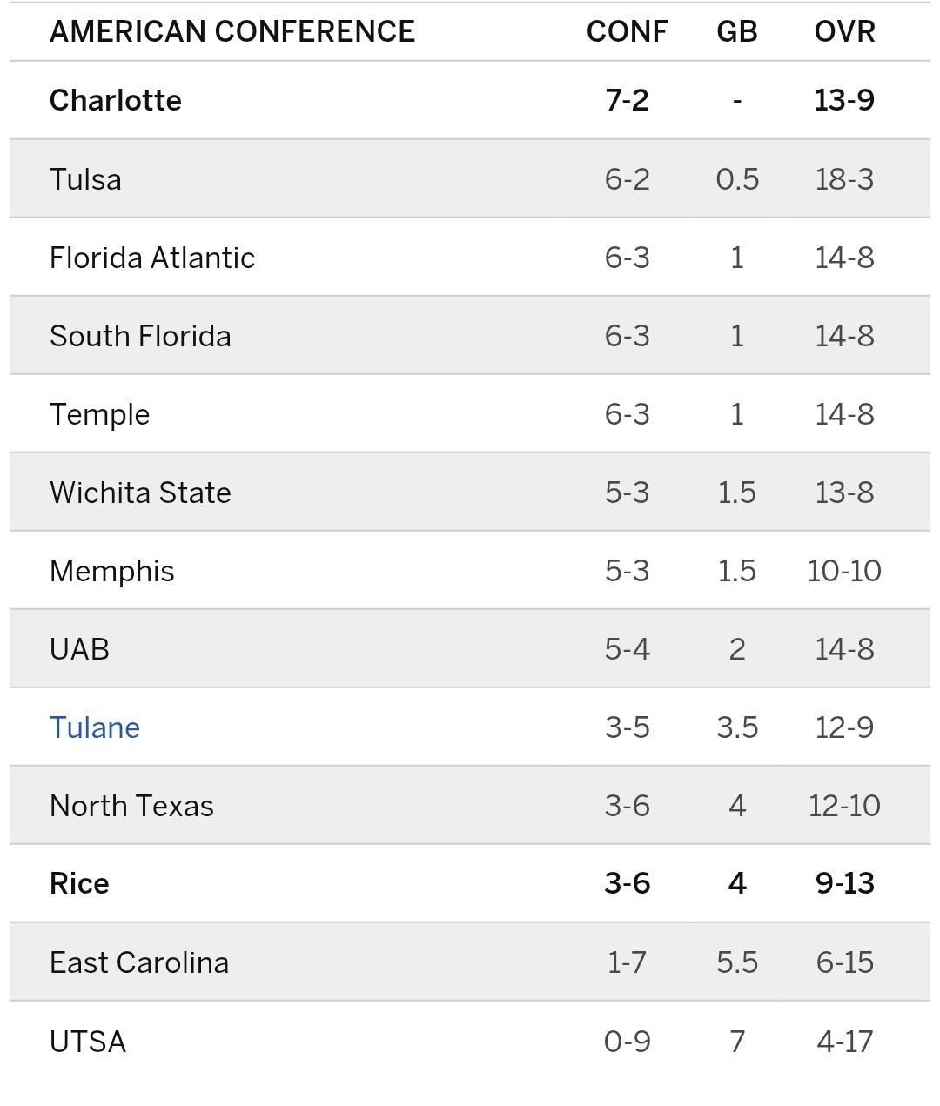Click UTSA's 0-9 conference record

[627, 1041]
